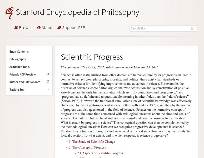
Task: Click the Back to Top caret
Action: 48,90
